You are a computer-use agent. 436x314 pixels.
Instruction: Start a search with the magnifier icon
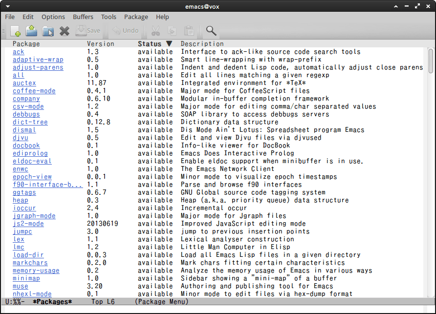click(x=211, y=31)
